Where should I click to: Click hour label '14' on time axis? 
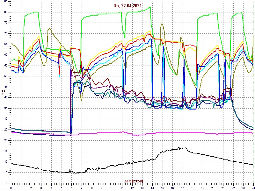[152, 188]
